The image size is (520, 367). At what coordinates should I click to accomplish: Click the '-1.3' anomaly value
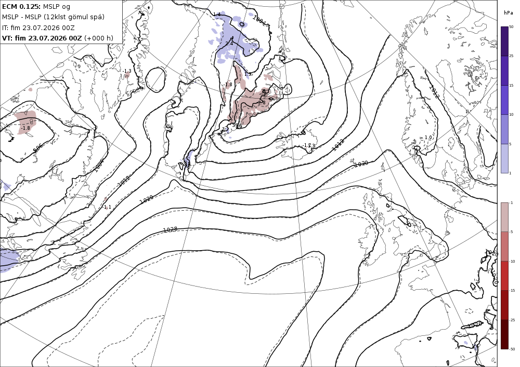127,71
